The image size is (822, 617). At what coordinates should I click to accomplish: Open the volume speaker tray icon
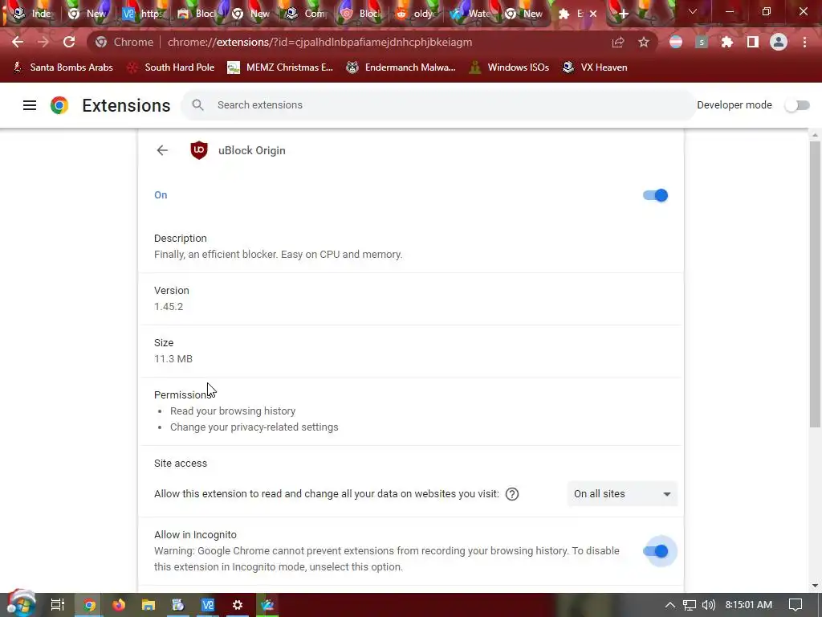[708, 605]
